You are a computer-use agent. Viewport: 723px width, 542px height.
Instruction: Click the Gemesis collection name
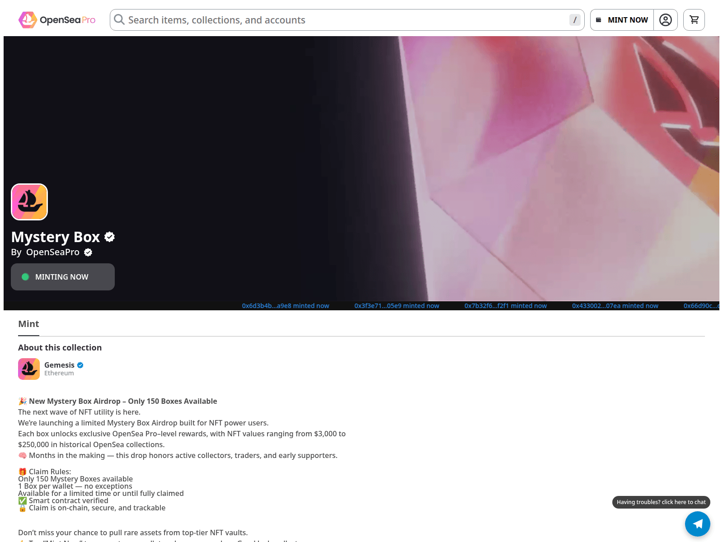59,365
